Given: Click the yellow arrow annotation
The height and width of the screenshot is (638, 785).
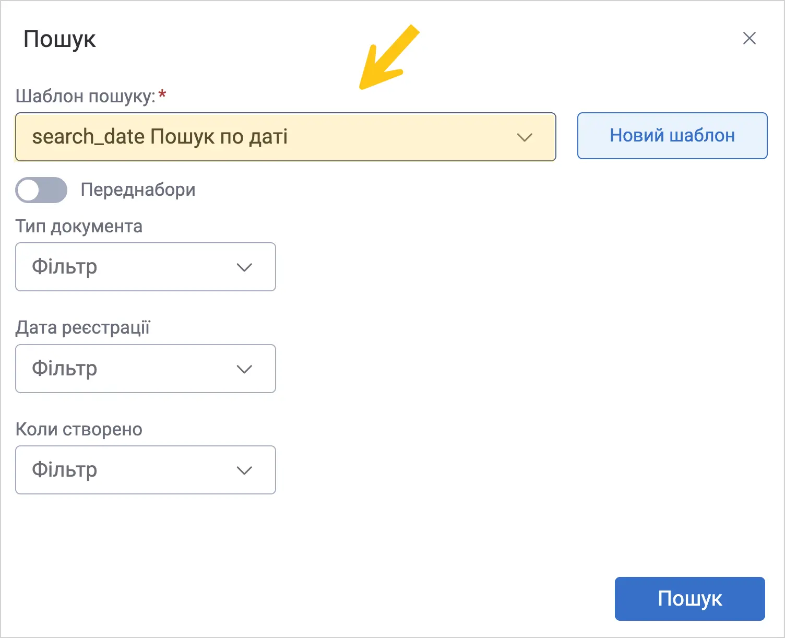Looking at the screenshot, I should [x=389, y=57].
